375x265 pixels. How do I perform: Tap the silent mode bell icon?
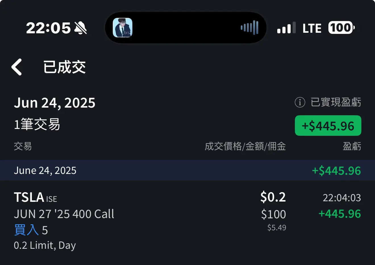pos(80,28)
